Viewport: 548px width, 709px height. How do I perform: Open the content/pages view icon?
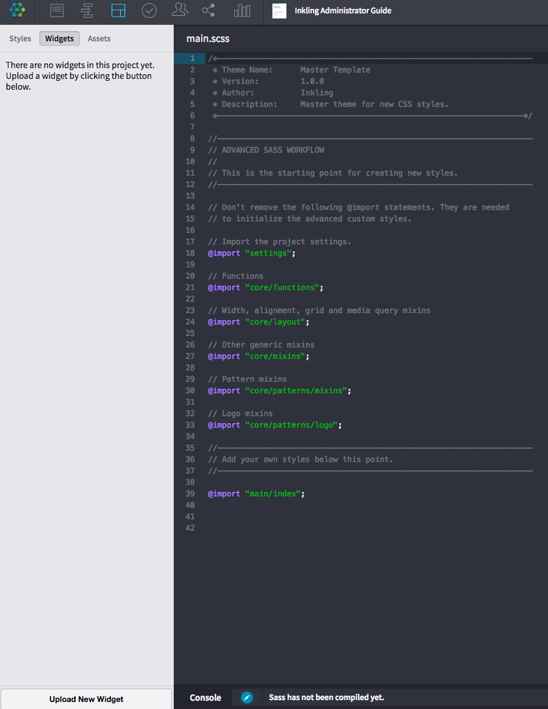coord(56,11)
